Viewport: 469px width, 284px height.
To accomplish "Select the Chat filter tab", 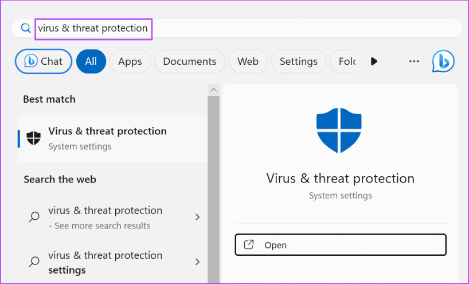I will point(44,61).
